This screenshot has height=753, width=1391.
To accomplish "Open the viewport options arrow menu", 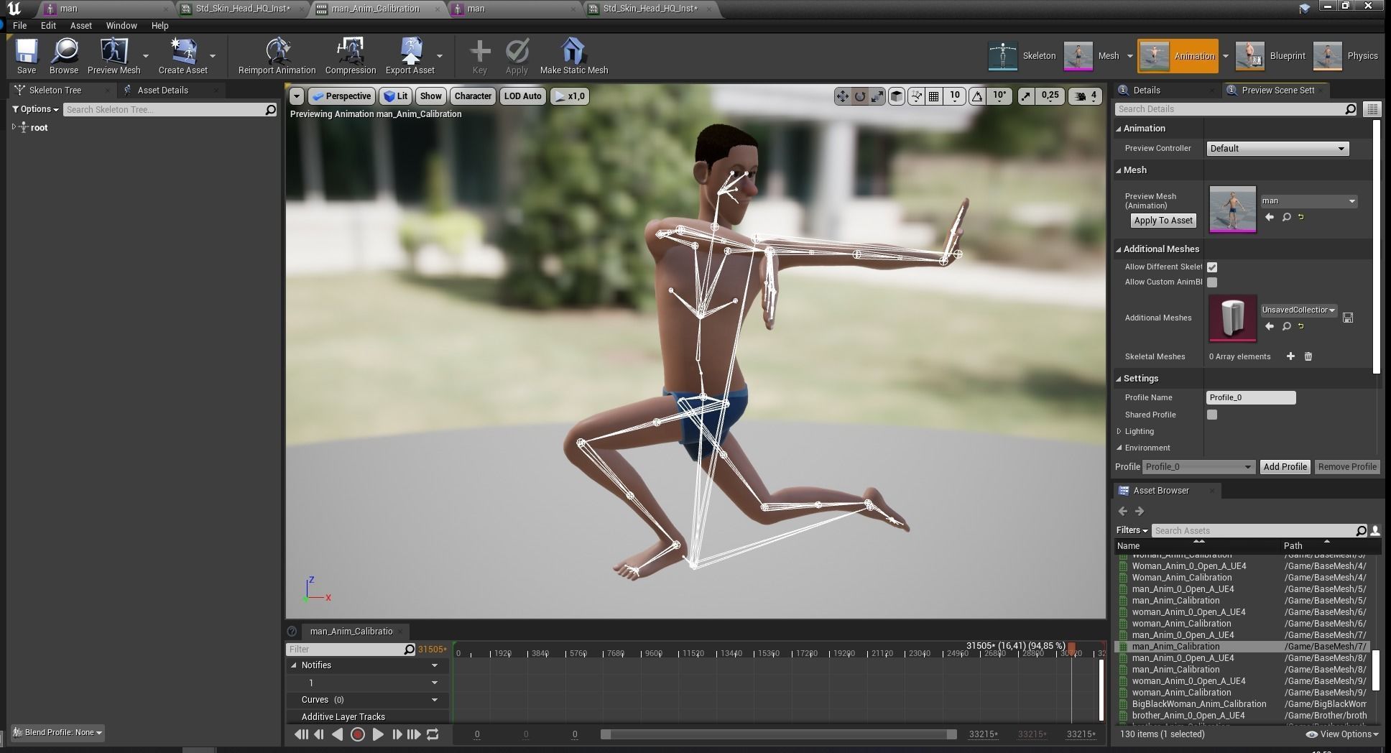I will (296, 96).
